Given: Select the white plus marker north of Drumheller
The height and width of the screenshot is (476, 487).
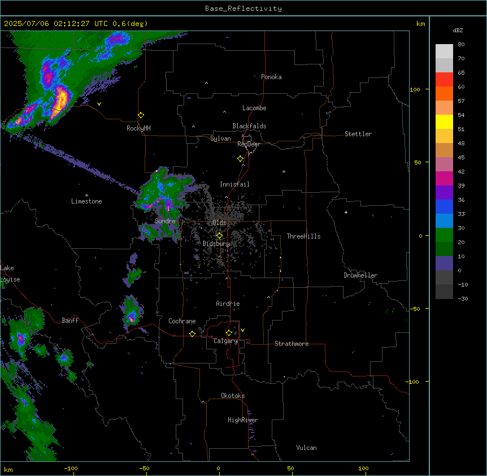Looking at the screenshot, I should 346,212.
